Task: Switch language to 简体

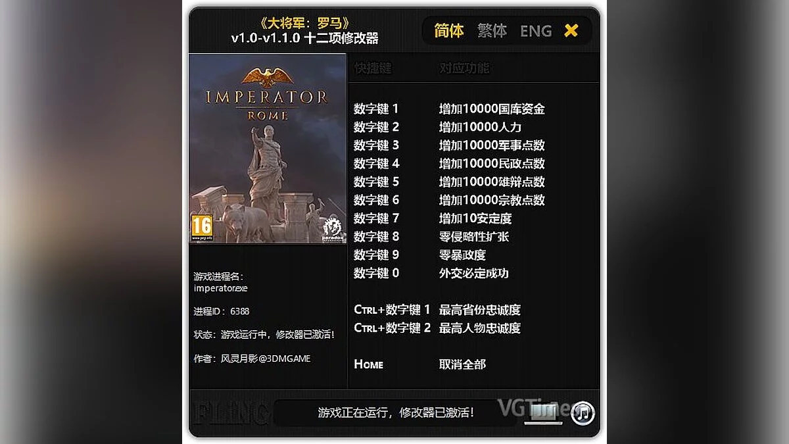Action: click(x=449, y=31)
